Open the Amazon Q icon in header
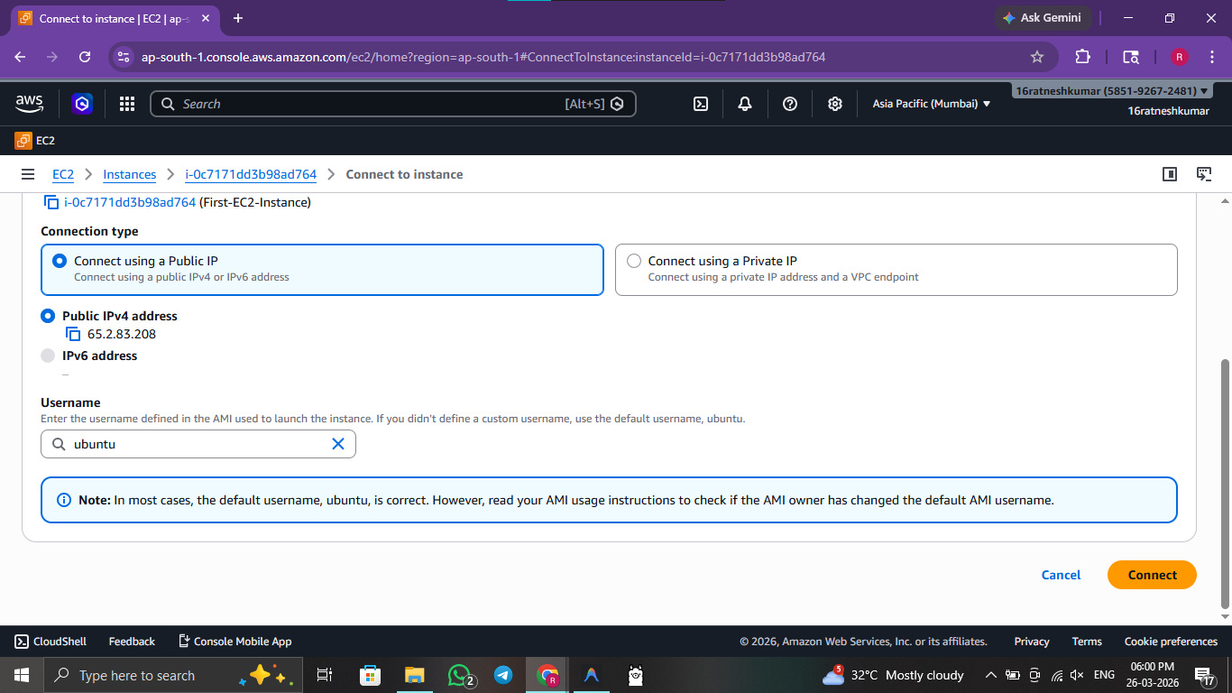The image size is (1232, 693). pos(82,104)
